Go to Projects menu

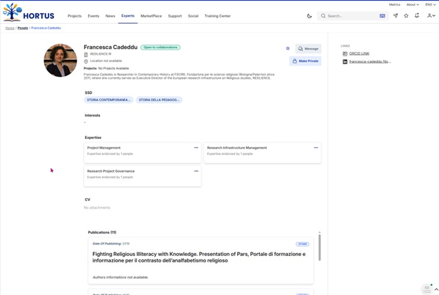74,16
